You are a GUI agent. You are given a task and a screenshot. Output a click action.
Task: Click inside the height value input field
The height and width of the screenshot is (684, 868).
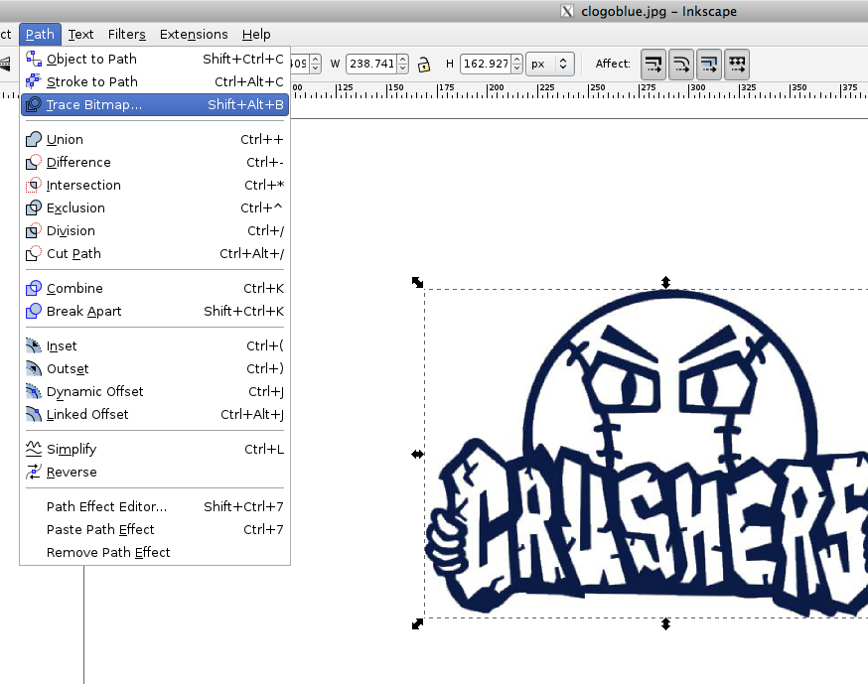(482, 63)
